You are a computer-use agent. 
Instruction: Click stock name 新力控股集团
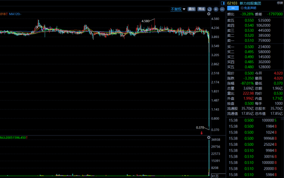250,3
